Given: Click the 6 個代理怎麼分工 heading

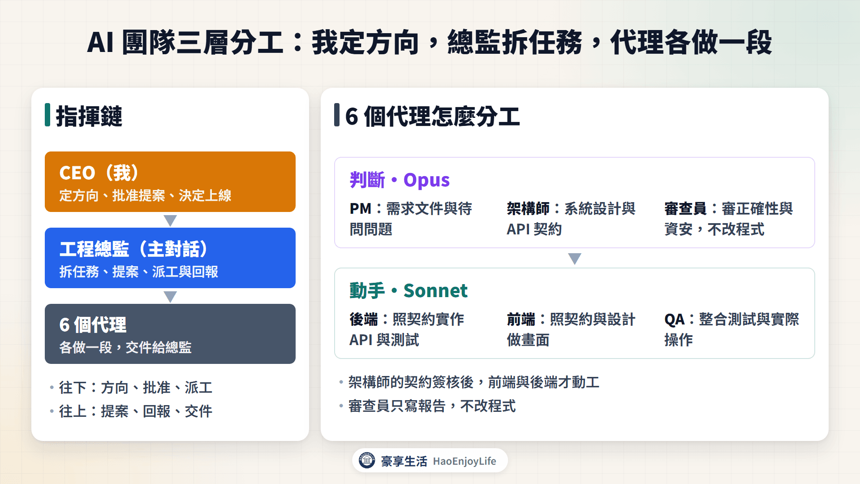Looking at the screenshot, I should (432, 116).
